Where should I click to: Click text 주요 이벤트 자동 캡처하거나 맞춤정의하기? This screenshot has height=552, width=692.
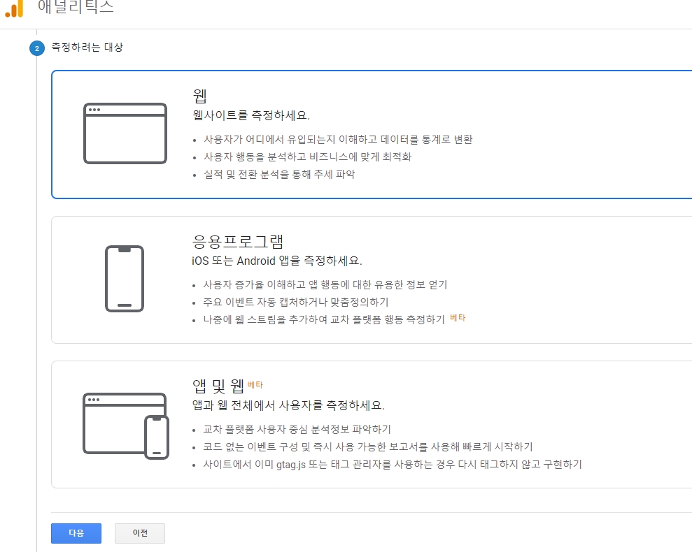click(296, 302)
